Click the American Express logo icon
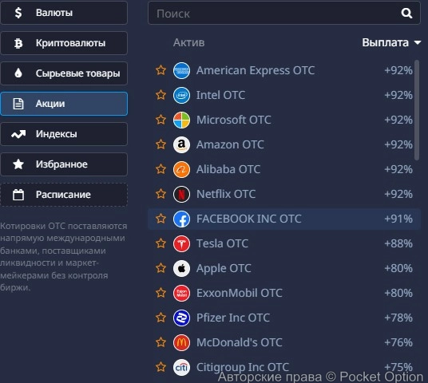 [181, 70]
